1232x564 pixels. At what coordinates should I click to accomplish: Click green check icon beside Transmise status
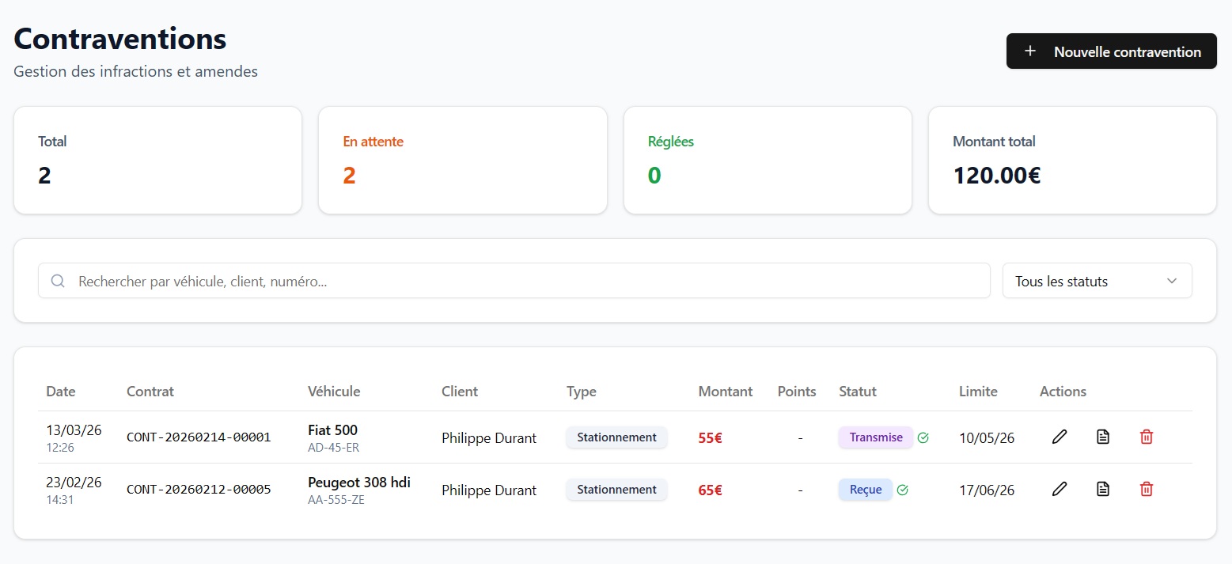(923, 437)
